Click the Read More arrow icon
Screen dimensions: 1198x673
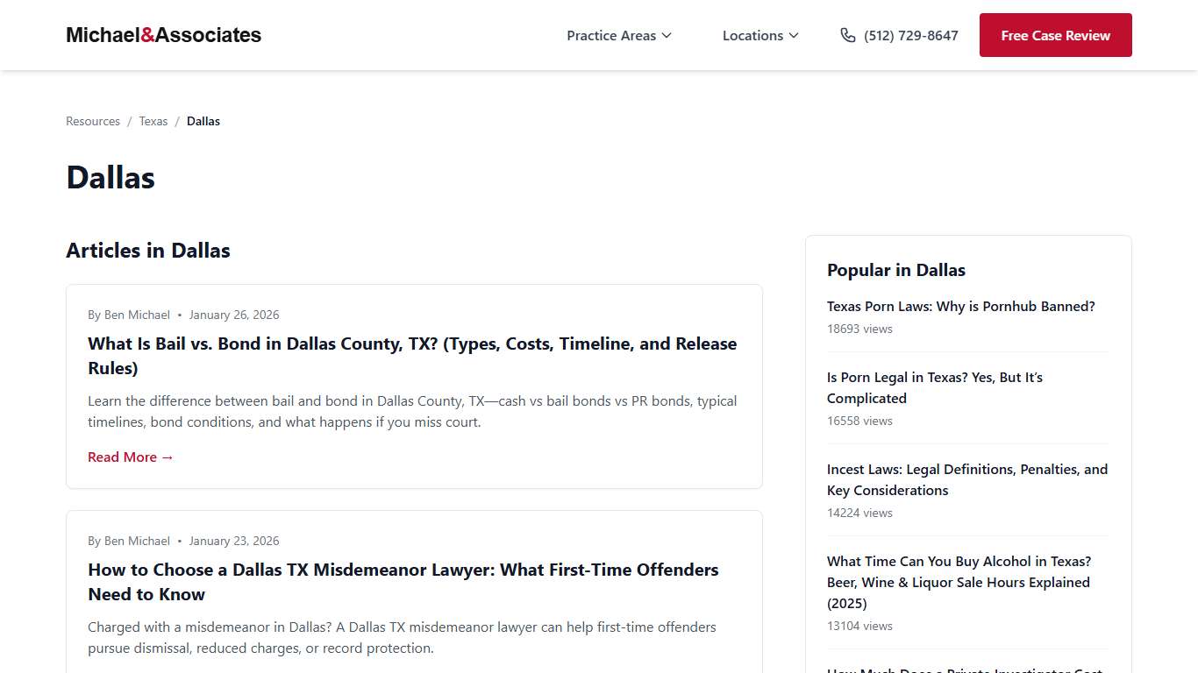click(x=167, y=457)
